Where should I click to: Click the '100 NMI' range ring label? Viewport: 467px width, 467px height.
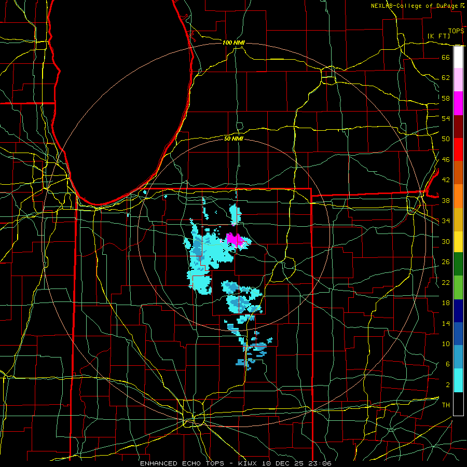(x=233, y=43)
